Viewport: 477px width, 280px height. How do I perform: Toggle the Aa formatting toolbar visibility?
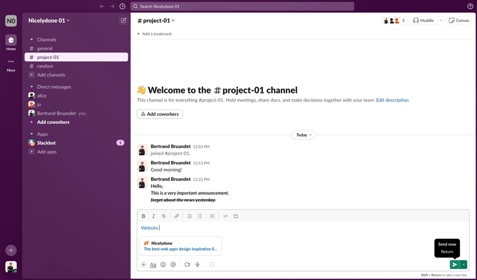pyautogui.click(x=153, y=265)
